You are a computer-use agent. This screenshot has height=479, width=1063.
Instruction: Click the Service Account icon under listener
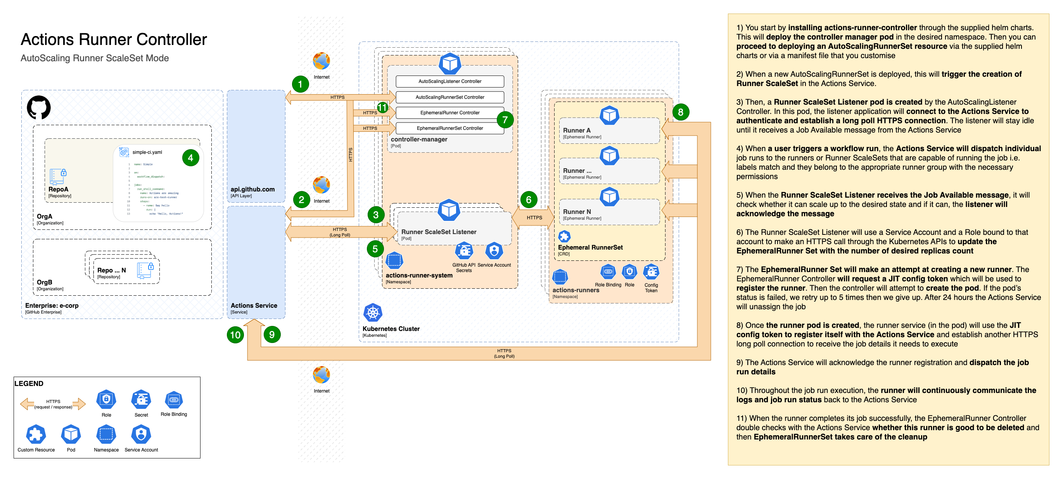(x=494, y=251)
